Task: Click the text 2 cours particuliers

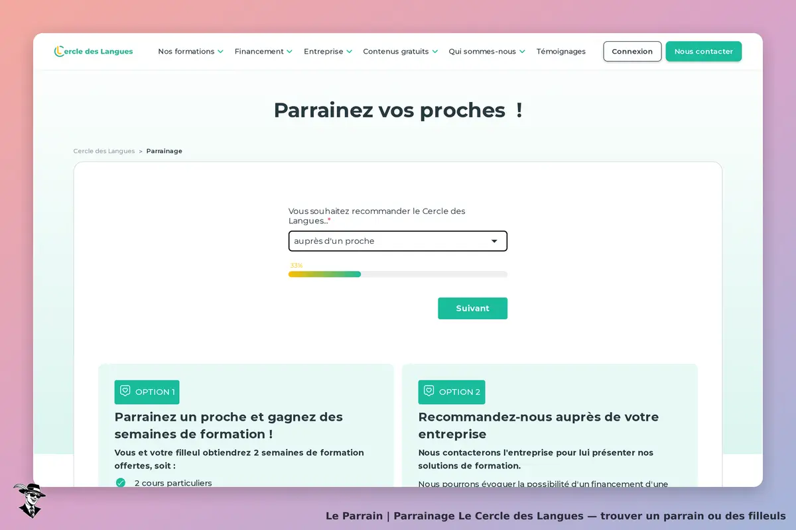Action: (x=173, y=483)
